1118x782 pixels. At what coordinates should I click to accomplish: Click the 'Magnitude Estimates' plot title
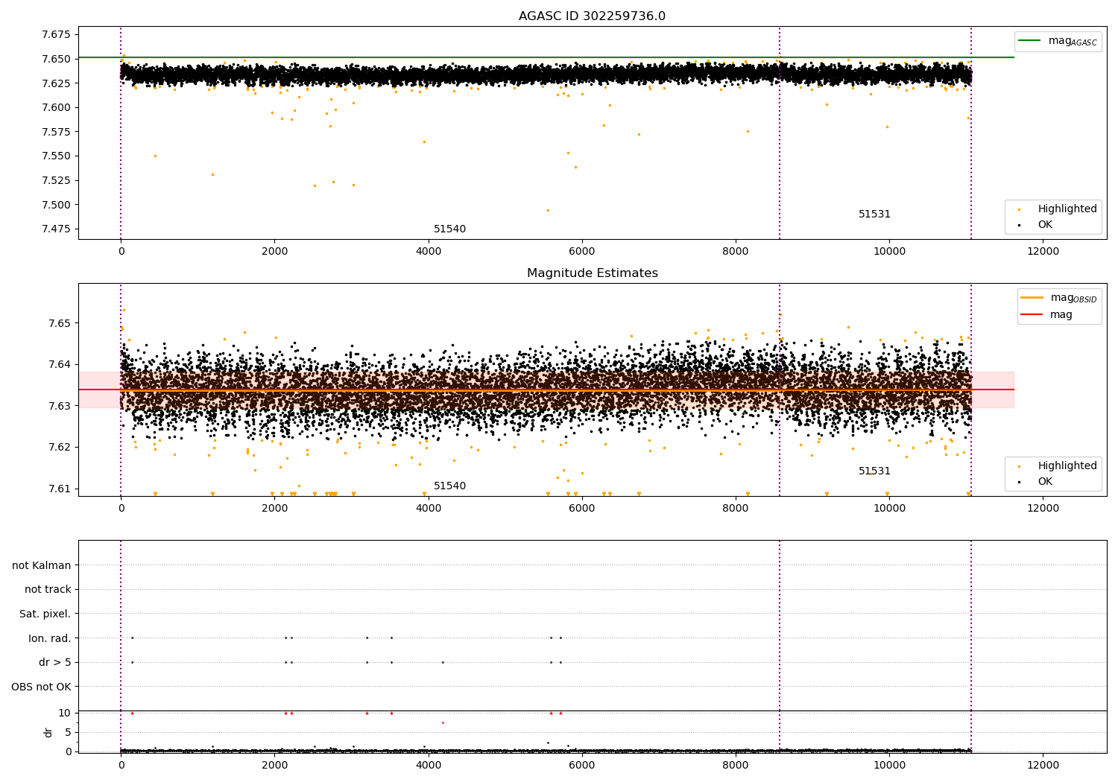point(592,273)
